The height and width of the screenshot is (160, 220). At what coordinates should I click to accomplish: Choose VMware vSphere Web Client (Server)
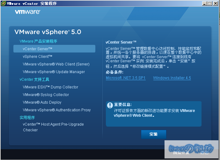[56, 64]
